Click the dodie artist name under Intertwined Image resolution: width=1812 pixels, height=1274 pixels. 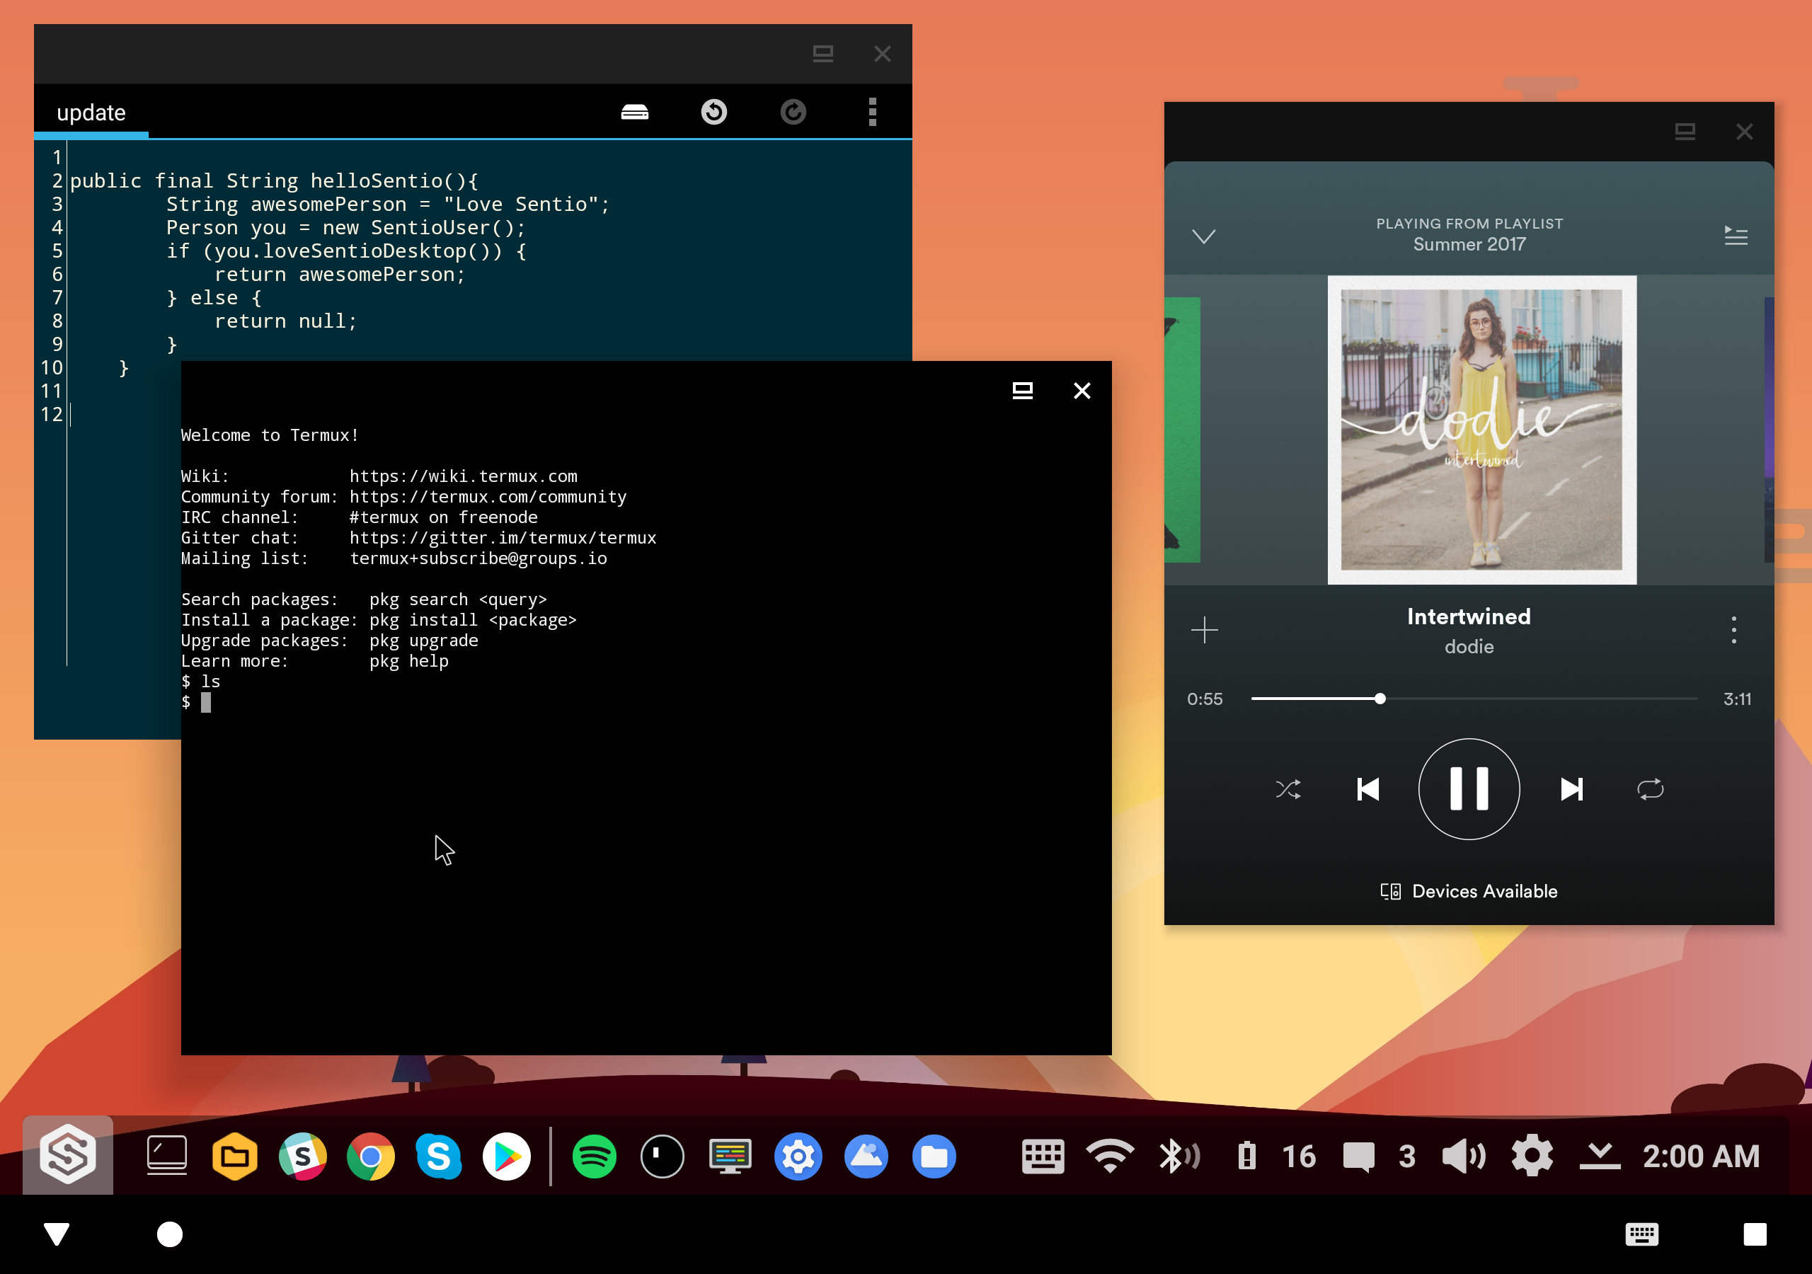tap(1469, 646)
